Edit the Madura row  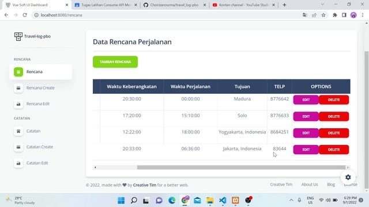click(x=306, y=99)
